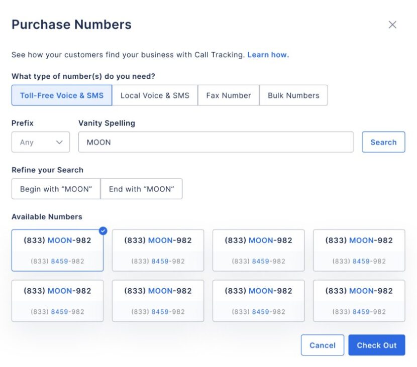Select the first available (833) MOON-982 number
Image resolution: width=417 pixels, height=367 pixels.
(x=57, y=250)
